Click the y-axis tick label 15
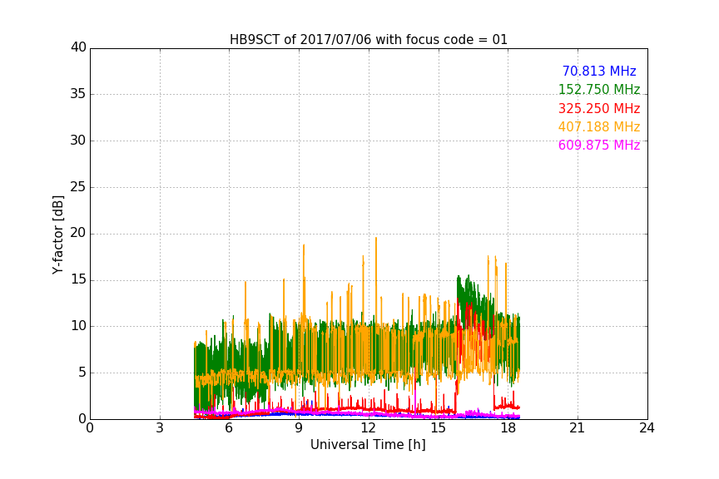 [78, 279]
